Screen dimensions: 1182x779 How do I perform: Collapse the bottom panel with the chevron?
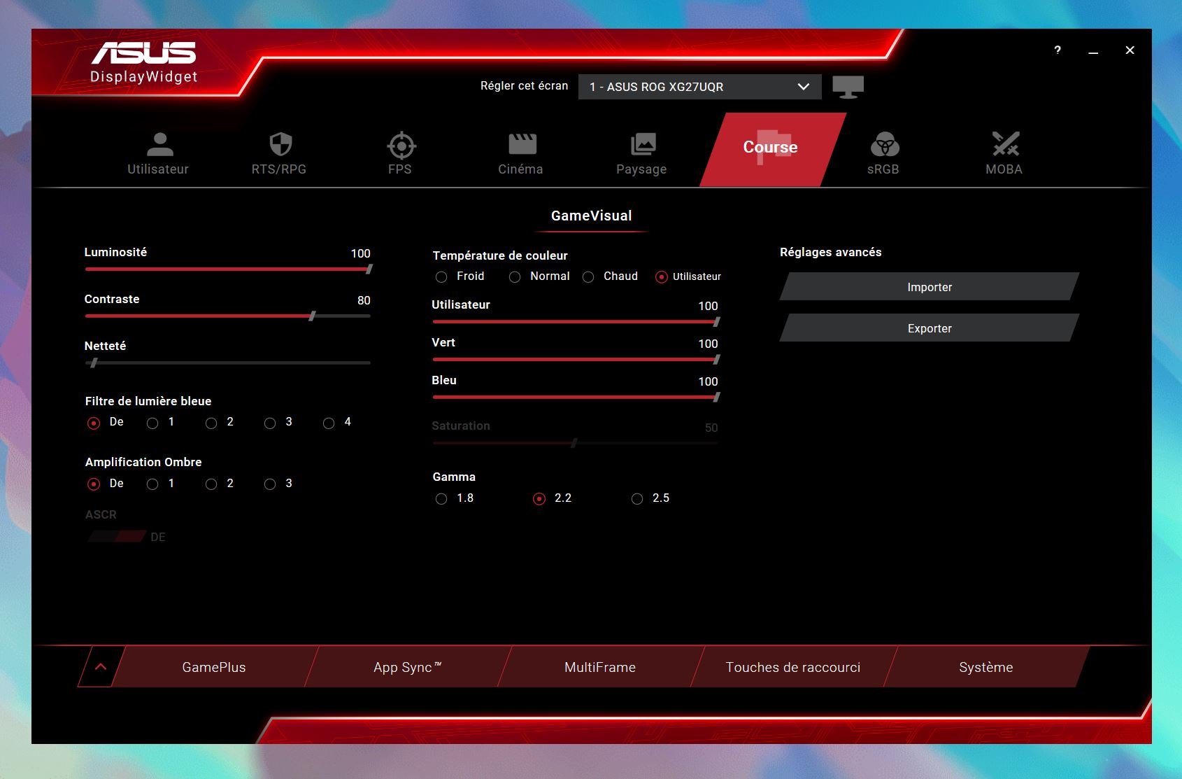click(x=101, y=667)
